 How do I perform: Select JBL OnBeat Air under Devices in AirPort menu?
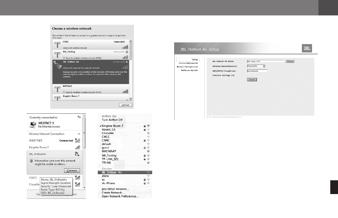(x=125, y=172)
